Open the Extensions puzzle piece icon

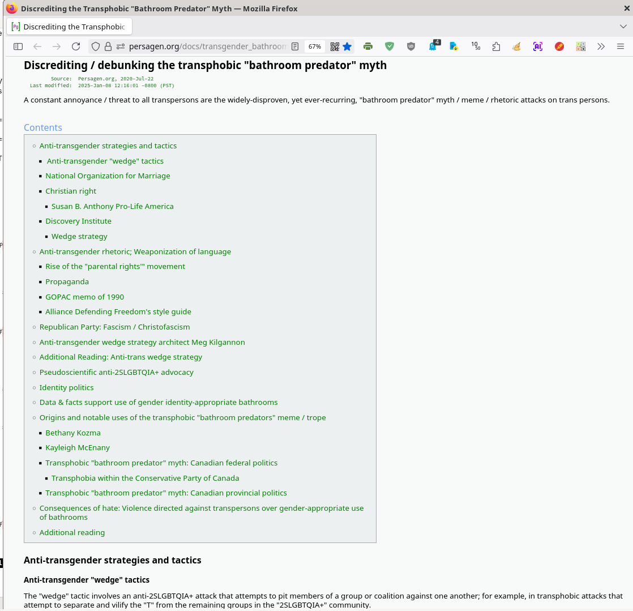click(x=496, y=46)
